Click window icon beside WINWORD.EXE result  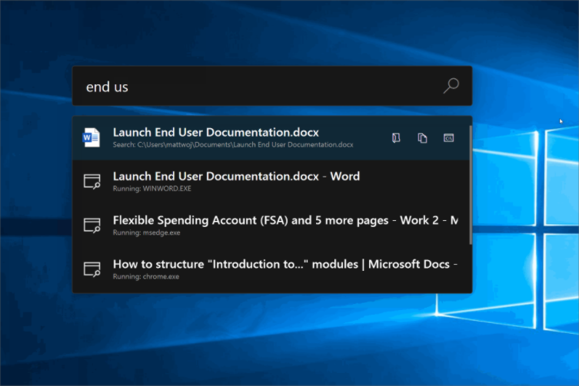tap(92, 181)
